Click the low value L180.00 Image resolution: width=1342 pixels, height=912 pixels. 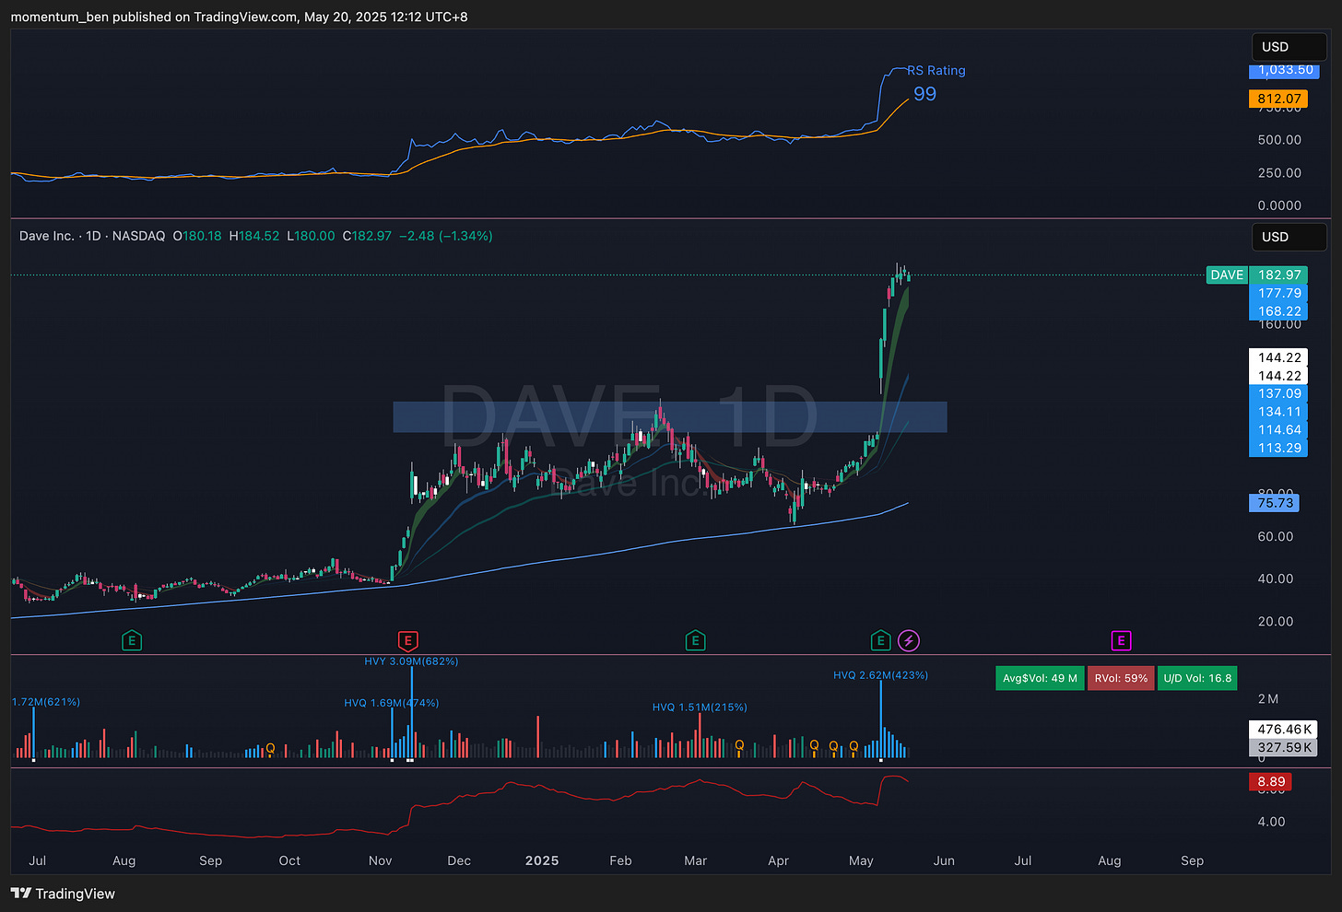[311, 236]
